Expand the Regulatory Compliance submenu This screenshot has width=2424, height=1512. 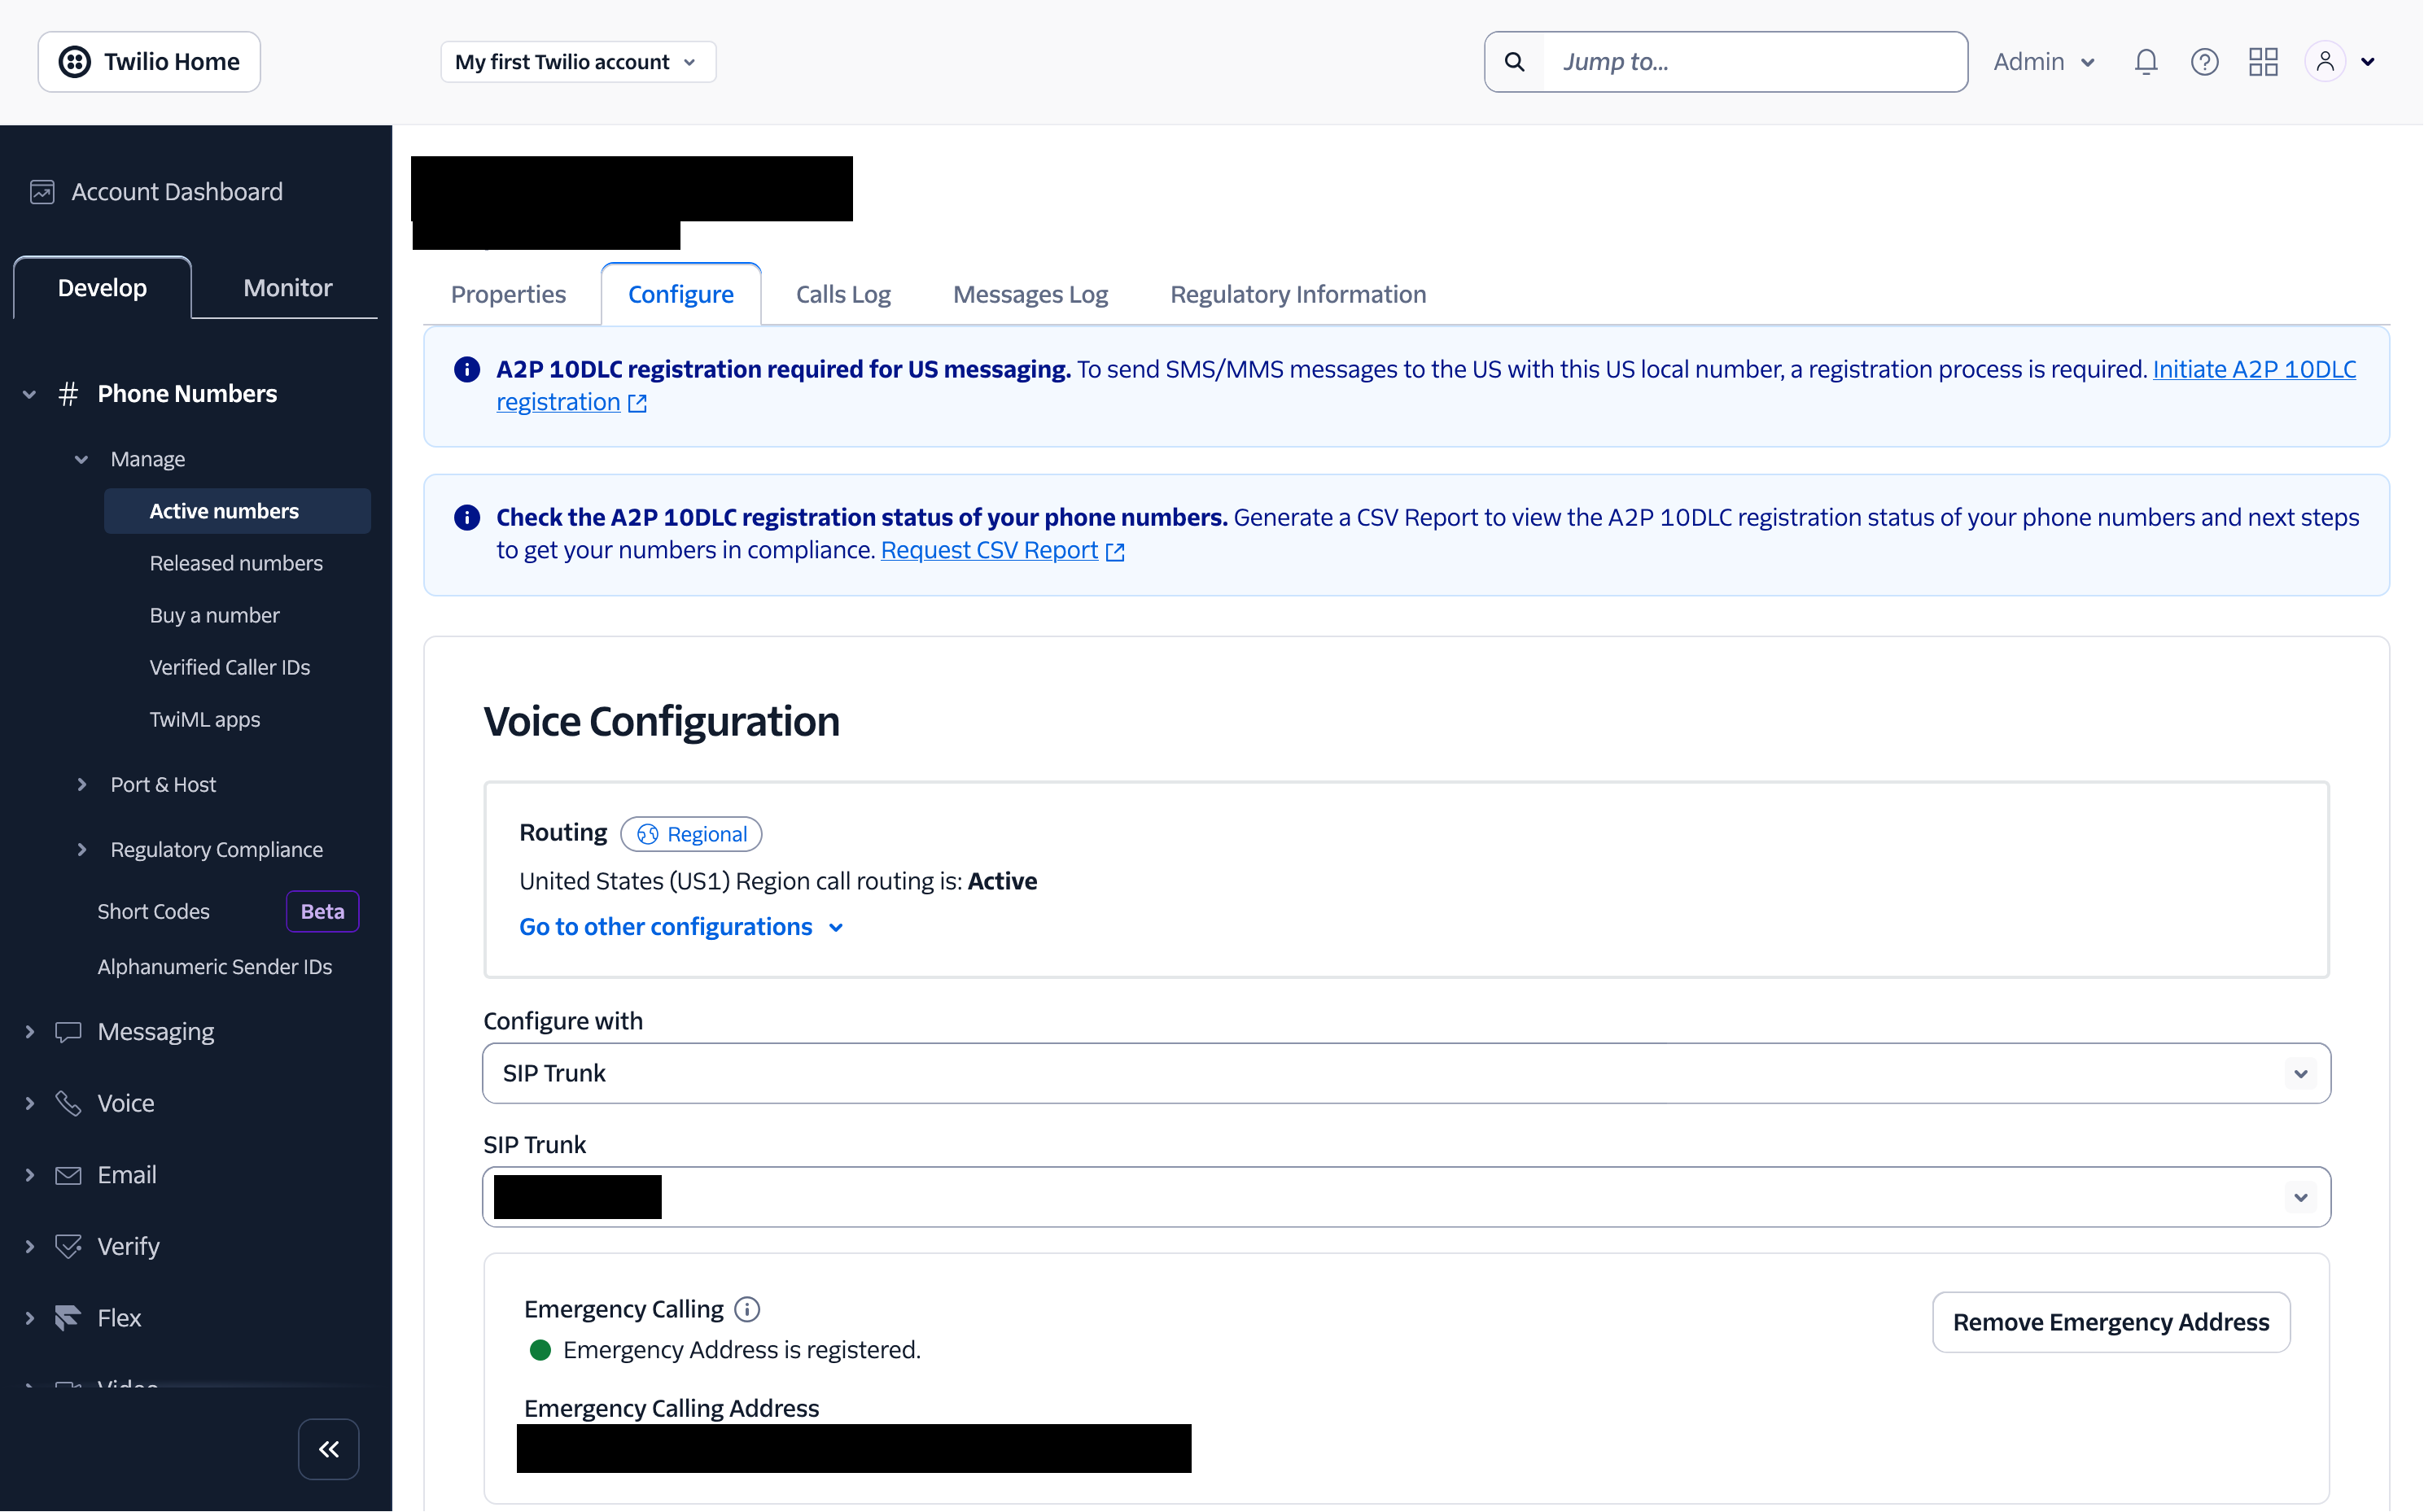[81, 850]
